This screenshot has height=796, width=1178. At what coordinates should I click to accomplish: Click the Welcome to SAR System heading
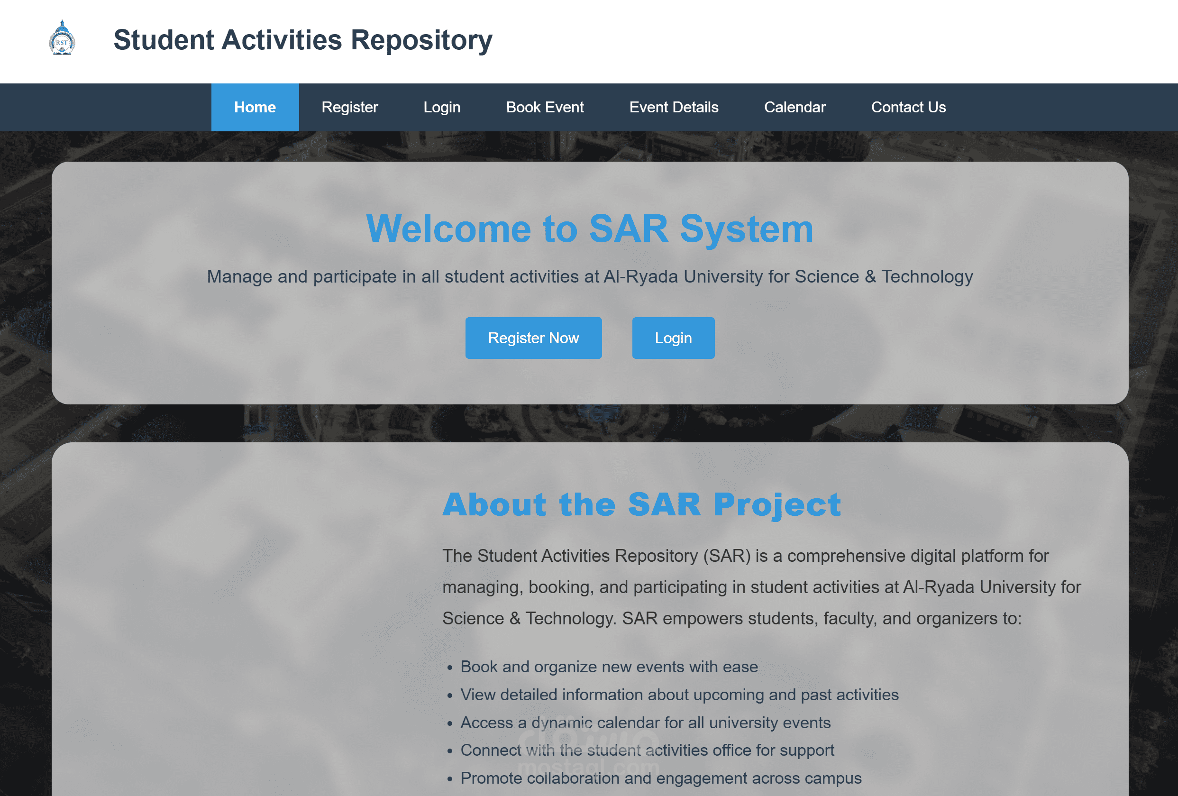[590, 229]
